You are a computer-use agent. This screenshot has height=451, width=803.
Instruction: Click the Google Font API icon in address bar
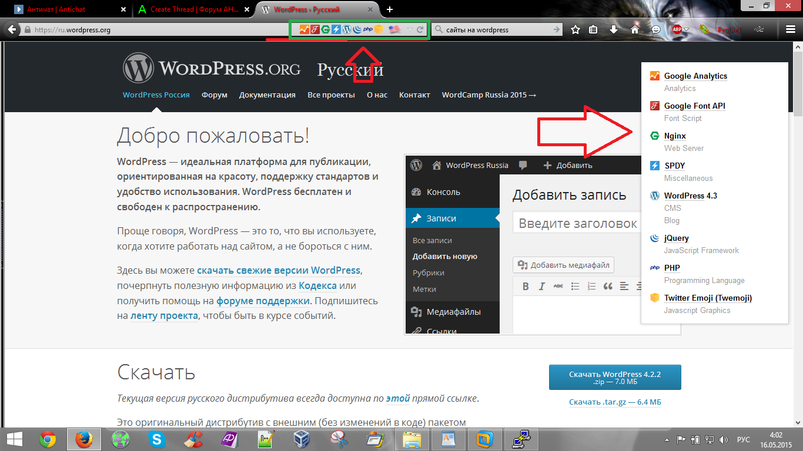click(314, 29)
